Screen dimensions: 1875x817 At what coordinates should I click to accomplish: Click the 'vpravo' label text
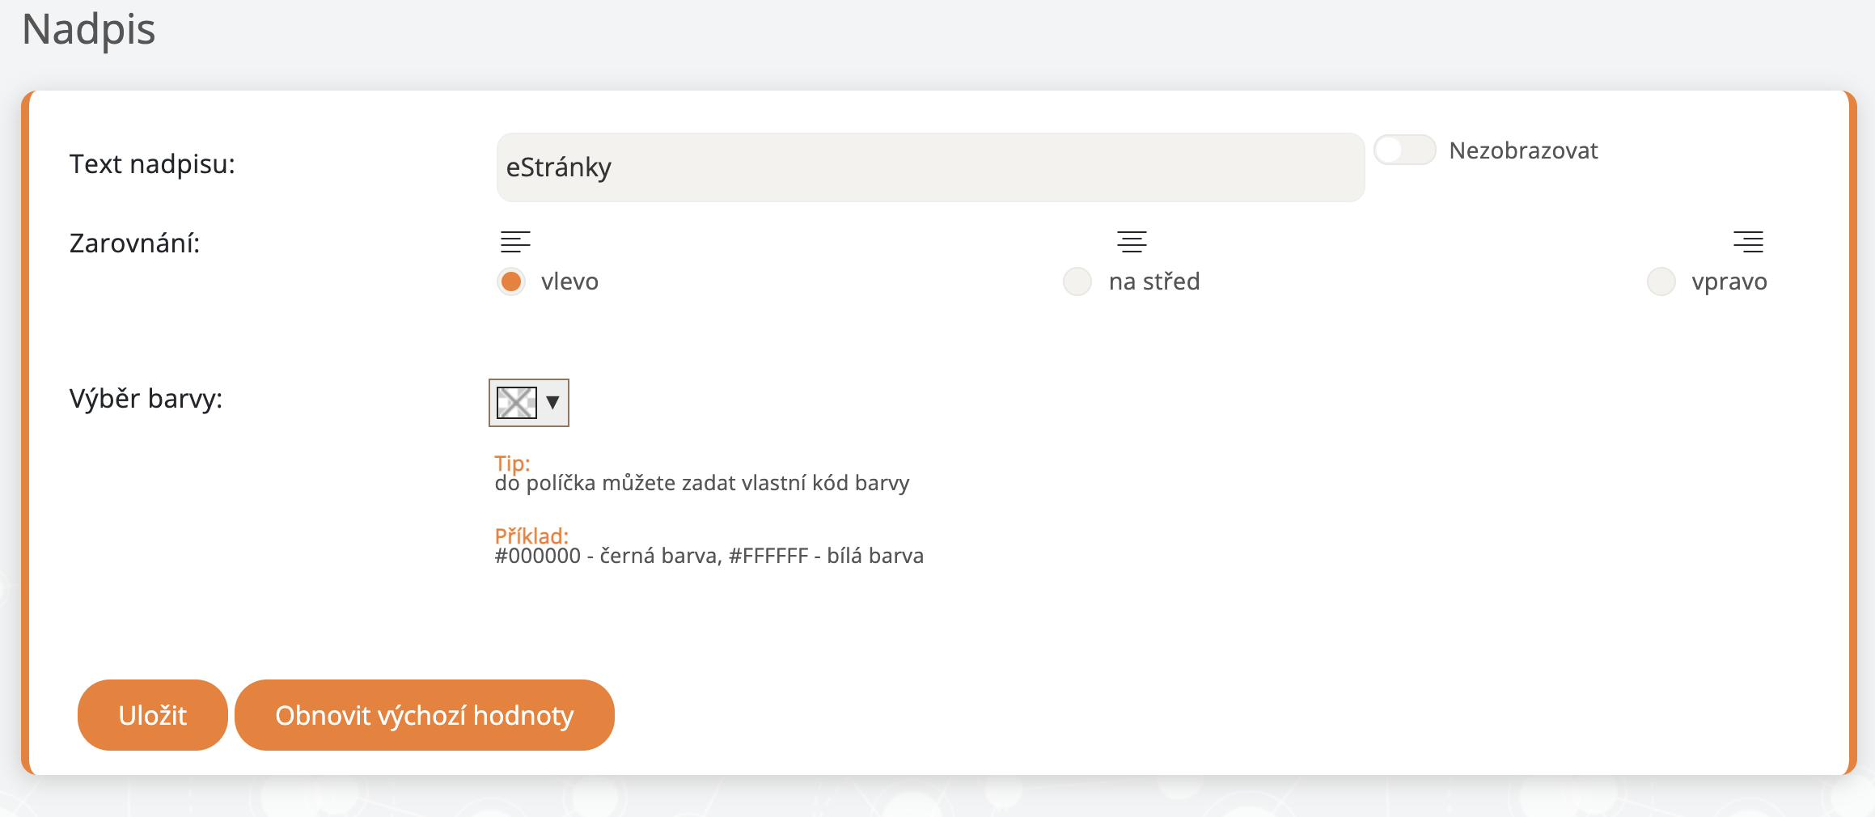coord(1729,282)
